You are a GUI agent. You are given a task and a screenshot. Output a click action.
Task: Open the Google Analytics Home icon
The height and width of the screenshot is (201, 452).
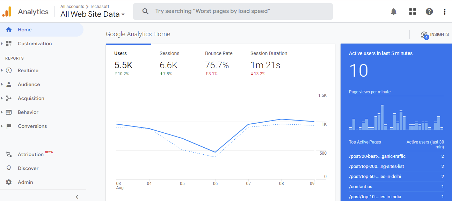[x=8, y=30]
